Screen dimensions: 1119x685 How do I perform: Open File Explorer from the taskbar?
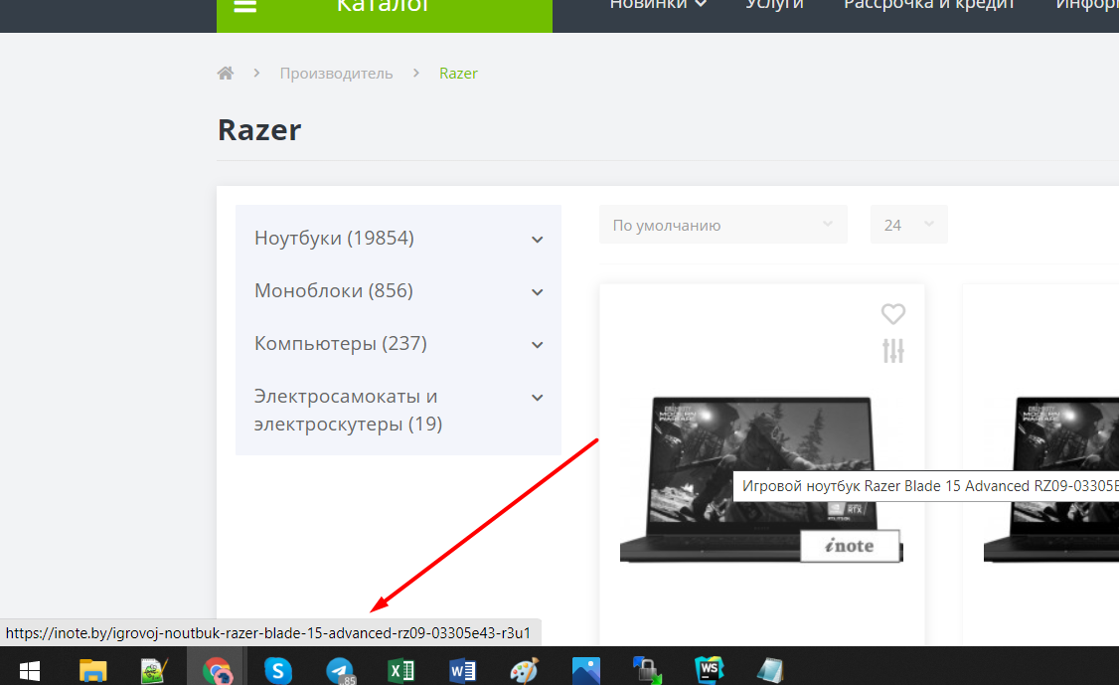(x=92, y=671)
